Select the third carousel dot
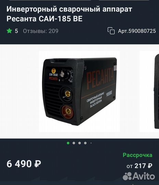The image size is (159, 185). [x=80, y=143]
